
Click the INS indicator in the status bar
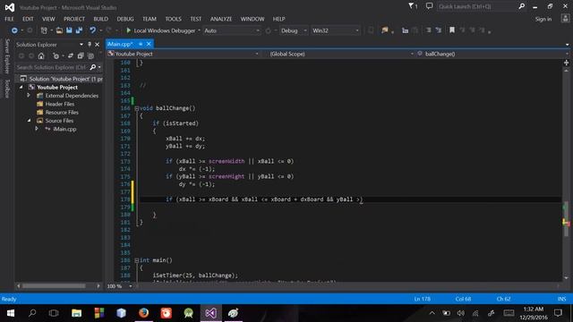pyautogui.click(x=561, y=299)
